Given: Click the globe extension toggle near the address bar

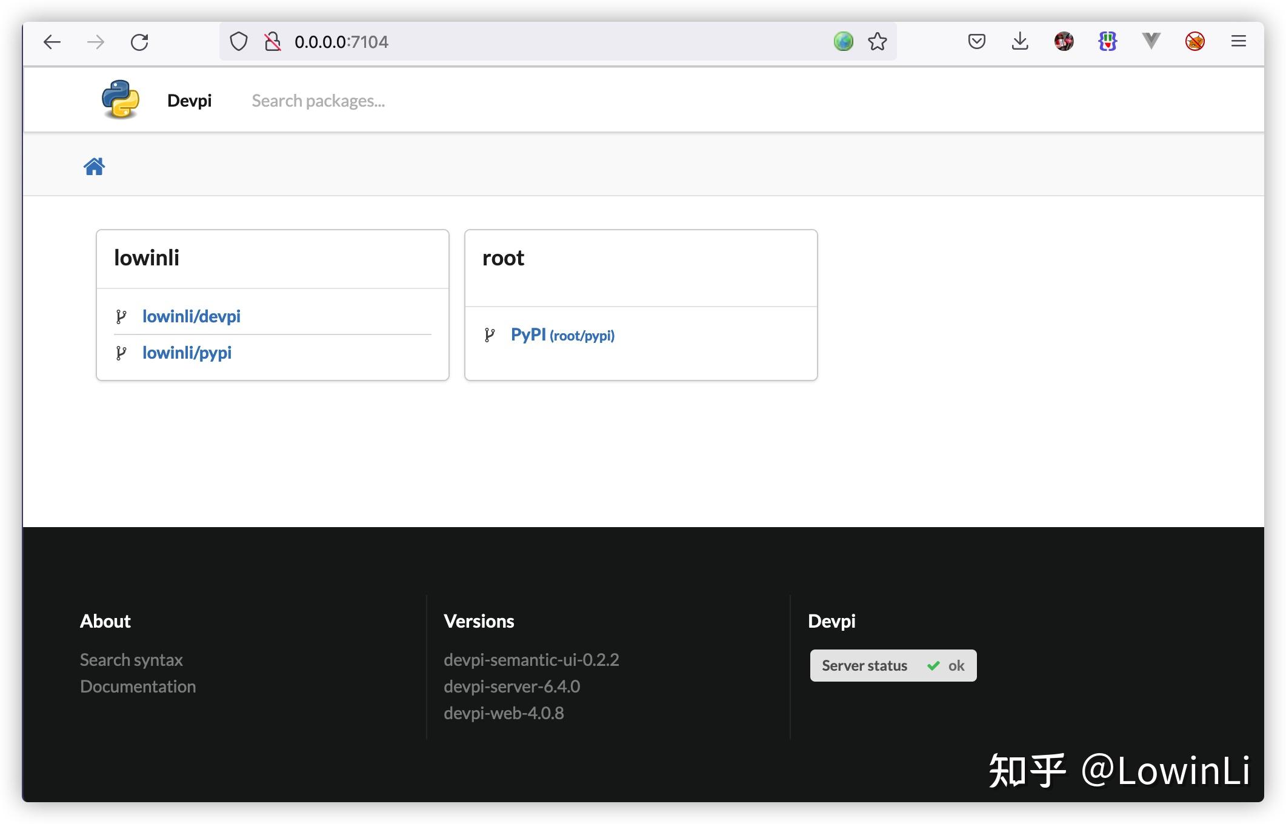Looking at the screenshot, I should [842, 41].
